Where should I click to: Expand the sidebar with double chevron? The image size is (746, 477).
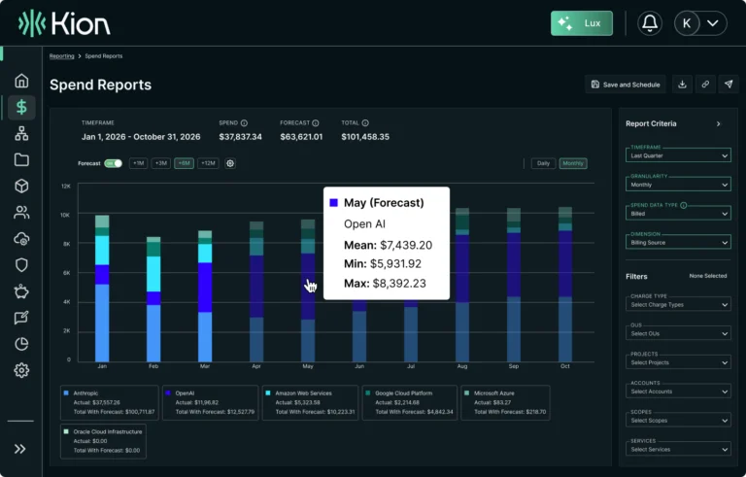(20, 449)
